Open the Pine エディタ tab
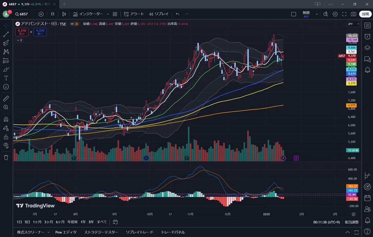373x237 pixels. pos(66,232)
